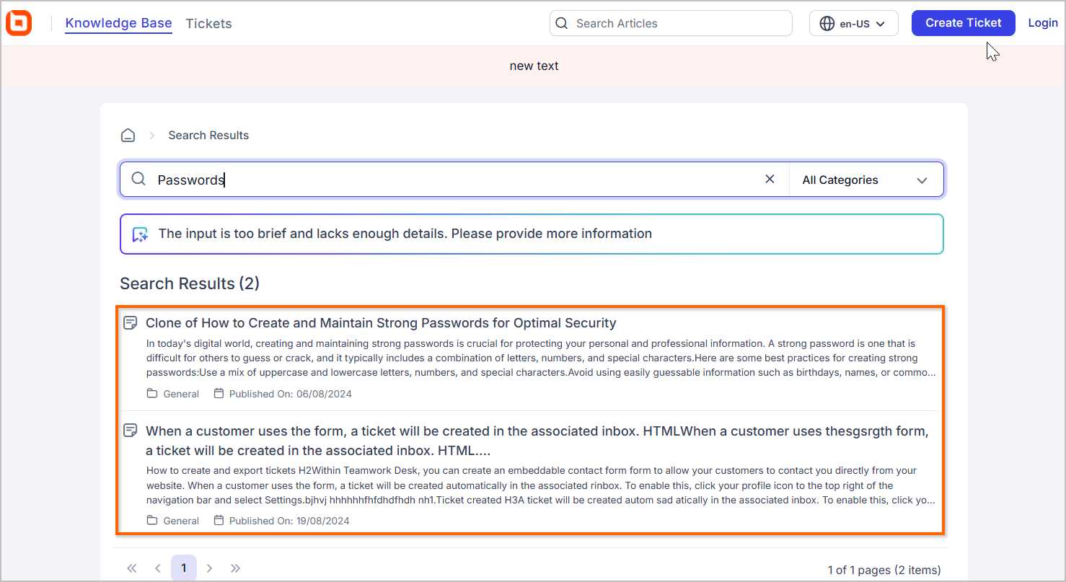
Task: Focus the Passwords search input
Action: pos(454,180)
